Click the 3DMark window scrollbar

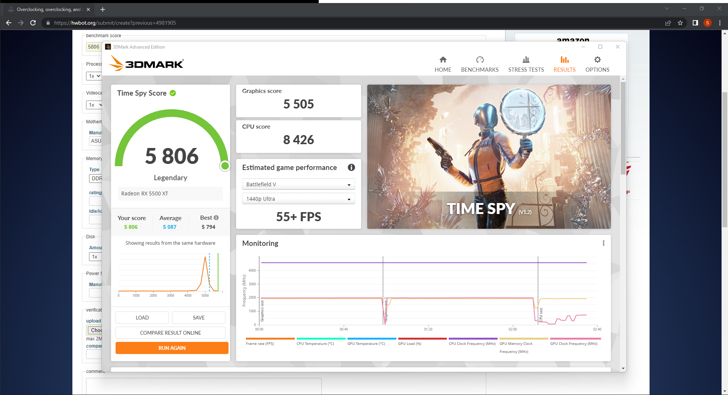coord(623,129)
